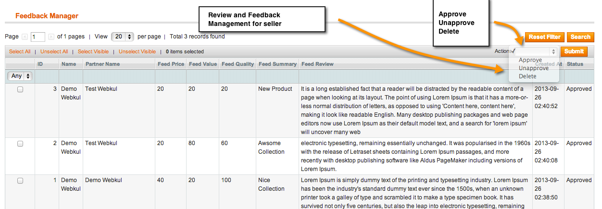Image resolution: width=602 pixels, height=209 pixels.
Task: Select checkbox for feedback ID 1
Action: pos(20,181)
